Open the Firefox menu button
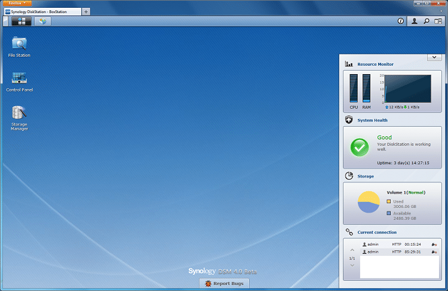 (x=17, y=3)
